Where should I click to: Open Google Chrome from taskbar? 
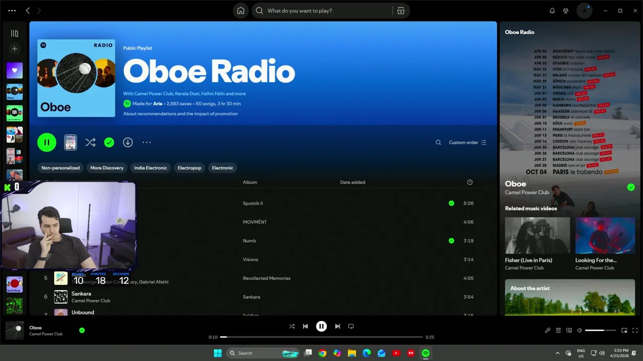click(323, 353)
